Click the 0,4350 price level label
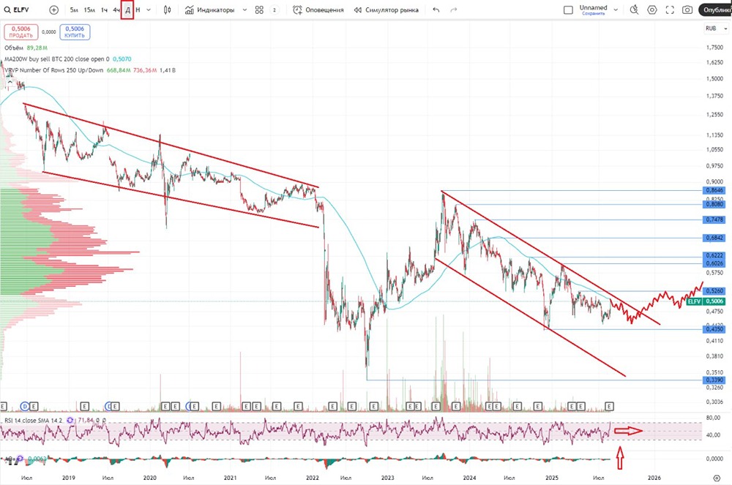Image resolution: width=732 pixels, height=485 pixels. click(x=714, y=329)
